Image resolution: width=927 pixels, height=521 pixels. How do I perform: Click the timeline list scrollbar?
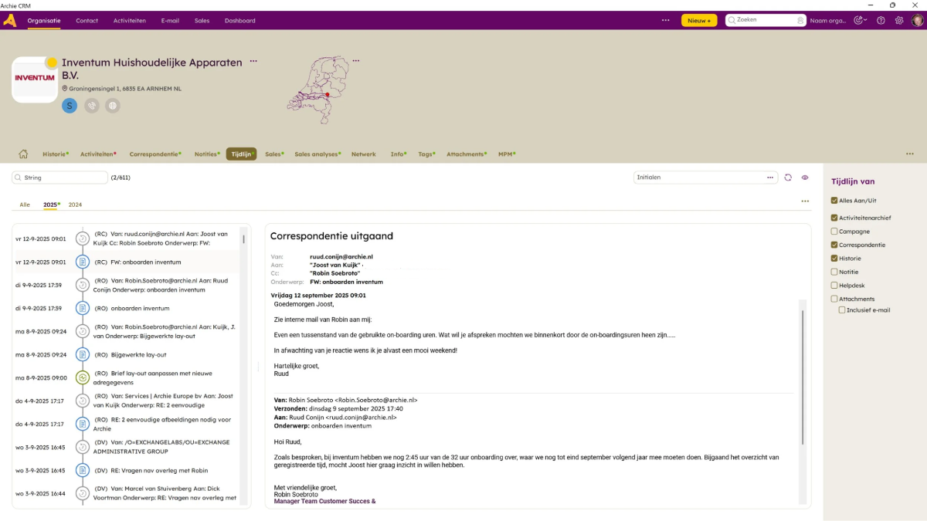pyautogui.click(x=243, y=239)
